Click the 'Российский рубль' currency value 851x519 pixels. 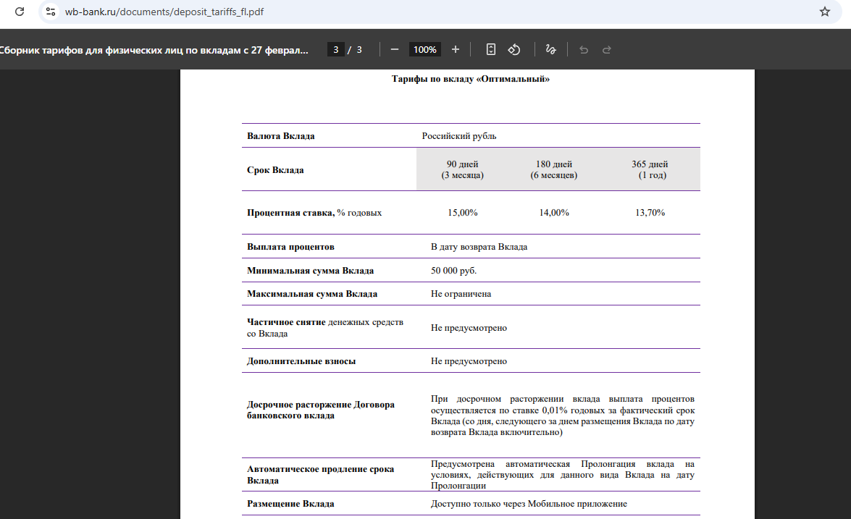click(x=459, y=136)
